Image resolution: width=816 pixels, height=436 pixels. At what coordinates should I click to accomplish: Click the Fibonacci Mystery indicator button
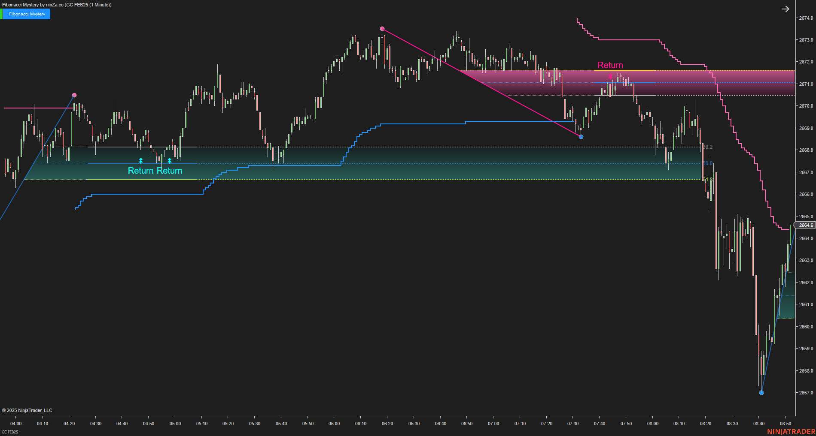click(27, 14)
